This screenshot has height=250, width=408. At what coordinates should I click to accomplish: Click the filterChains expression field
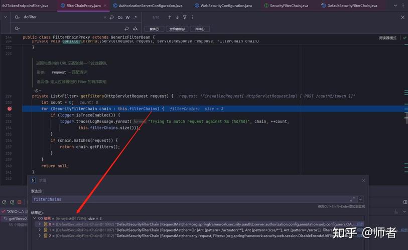[x=190, y=199]
